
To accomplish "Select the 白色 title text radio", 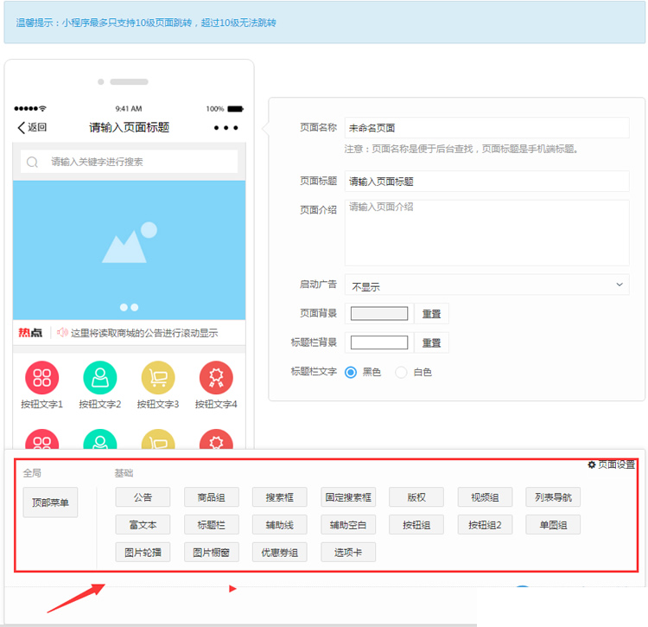I will (x=401, y=372).
